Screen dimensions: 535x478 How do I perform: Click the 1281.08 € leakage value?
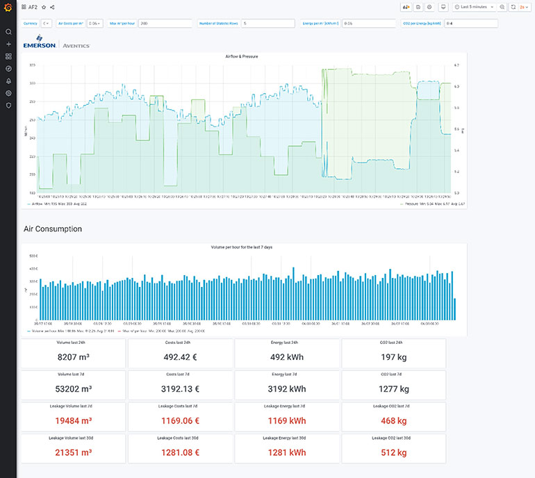tap(180, 452)
